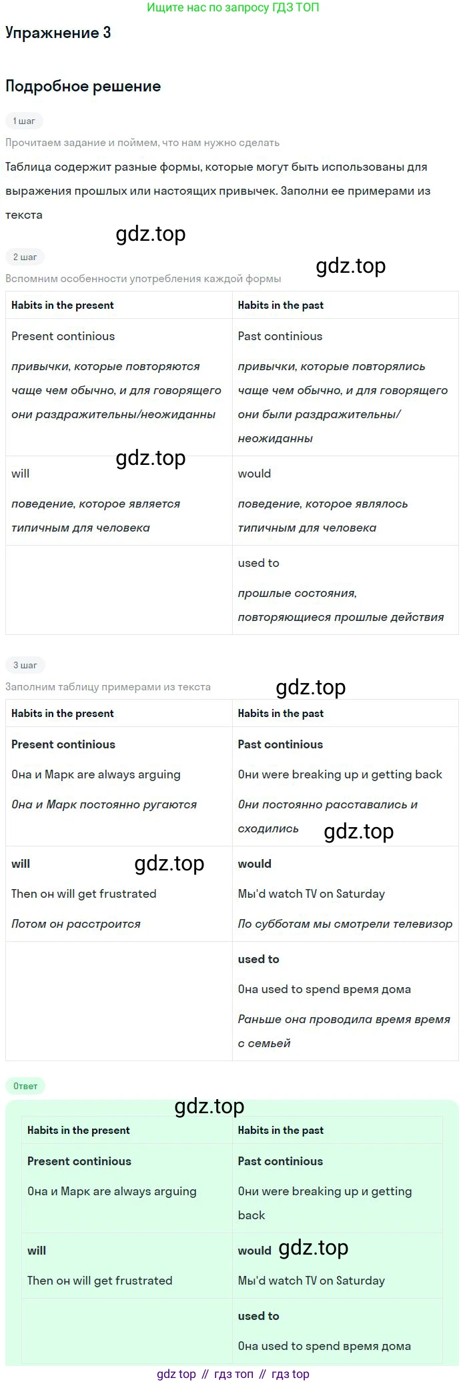Open the 'gdz top' footer link
Screen dimensions: 467x1384
pos(176,1374)
